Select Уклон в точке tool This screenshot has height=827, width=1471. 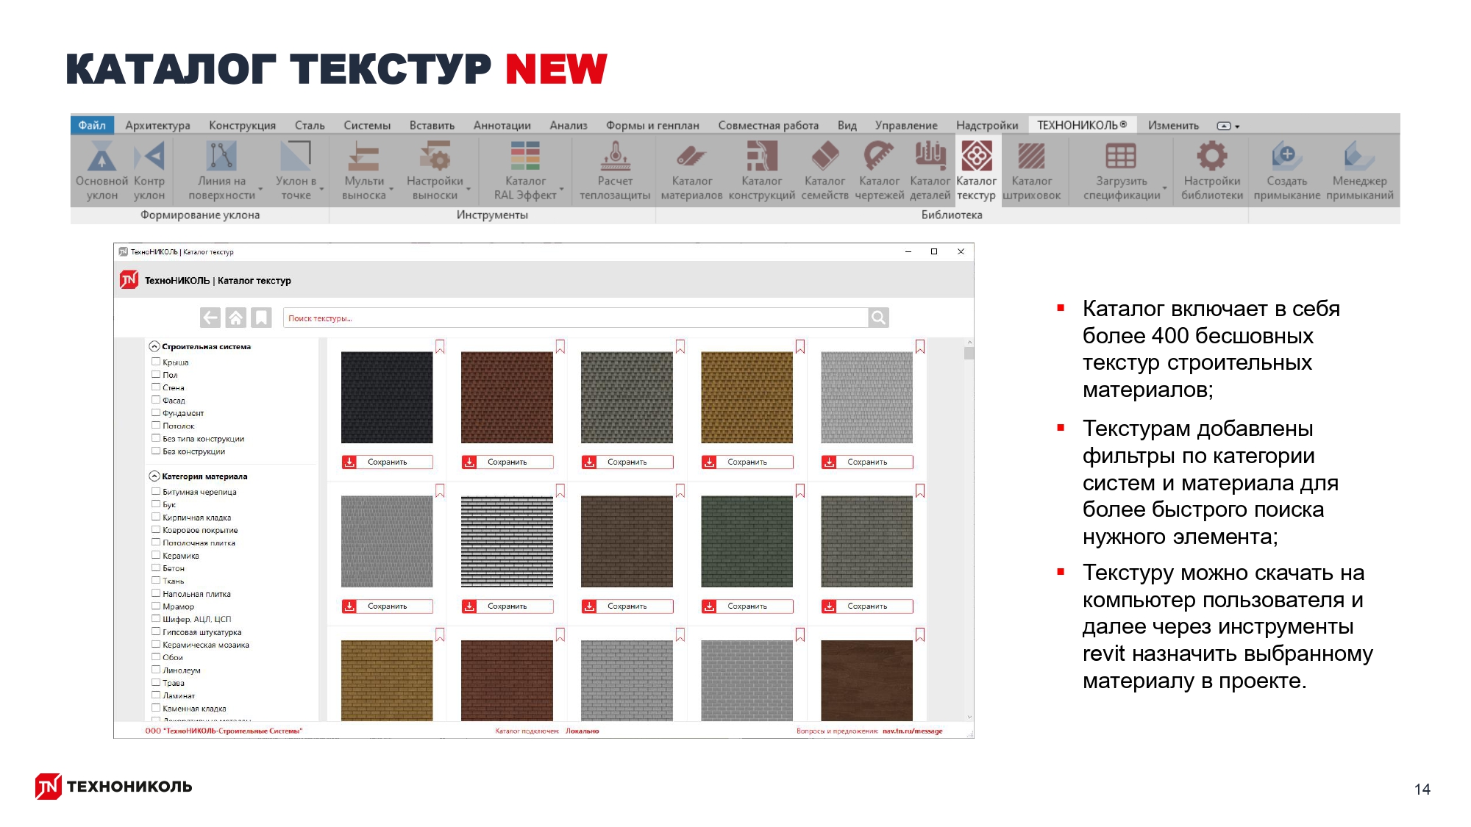[296, 171]
